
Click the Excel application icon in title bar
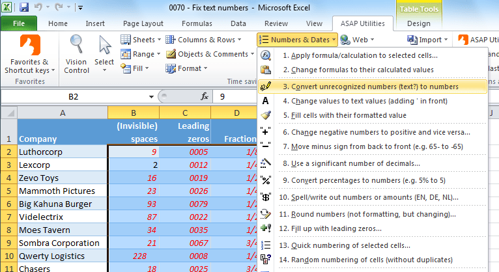(7, 7)
